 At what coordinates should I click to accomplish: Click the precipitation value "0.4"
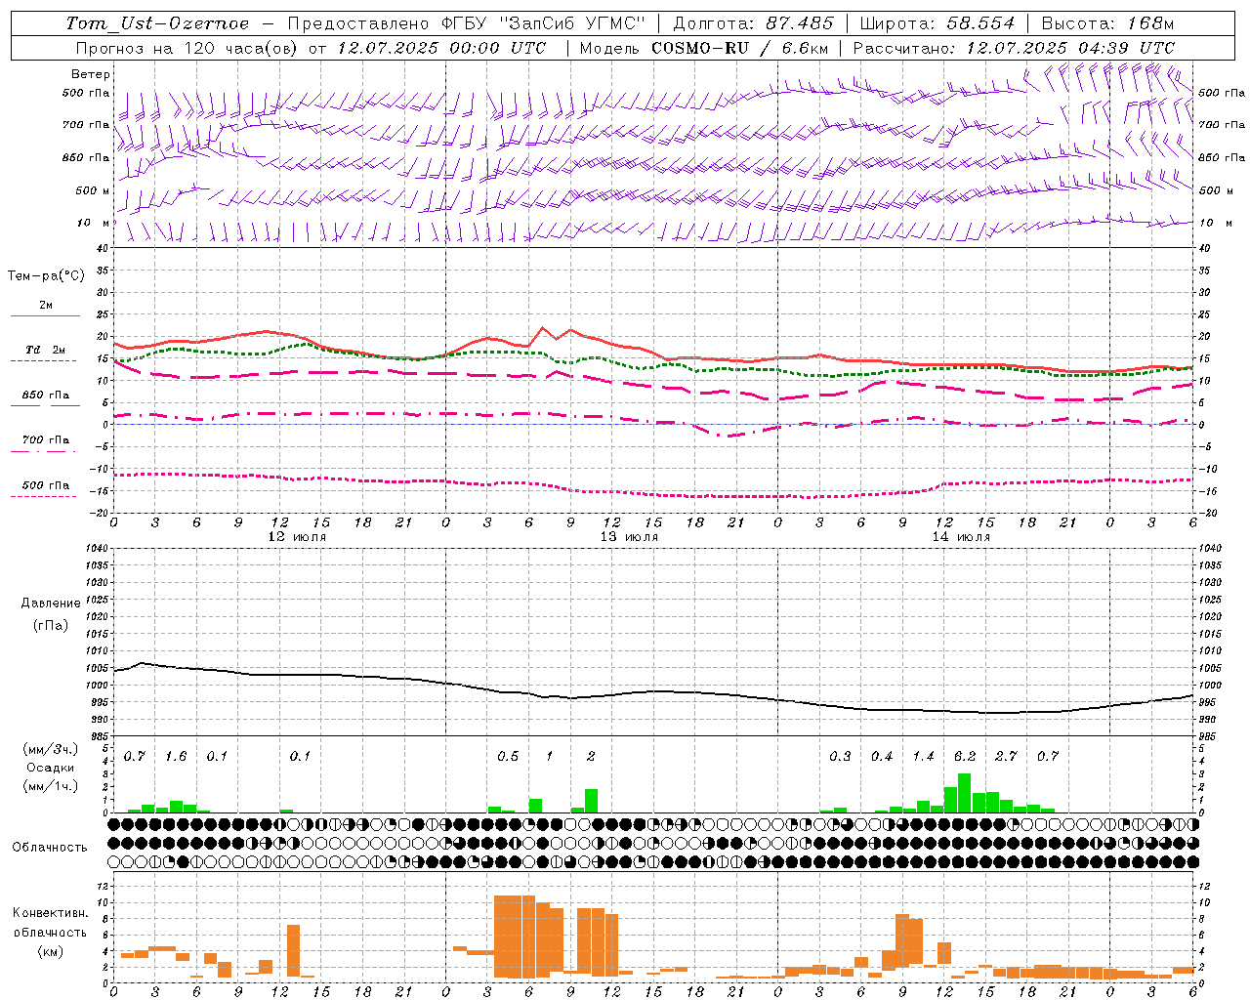(x=882, y=757)
